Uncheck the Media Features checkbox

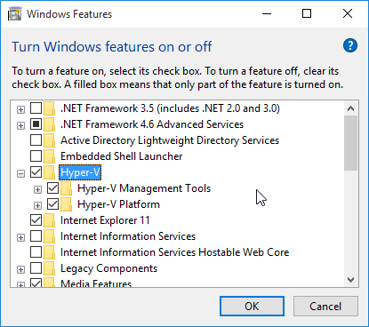tap(36, 283)
